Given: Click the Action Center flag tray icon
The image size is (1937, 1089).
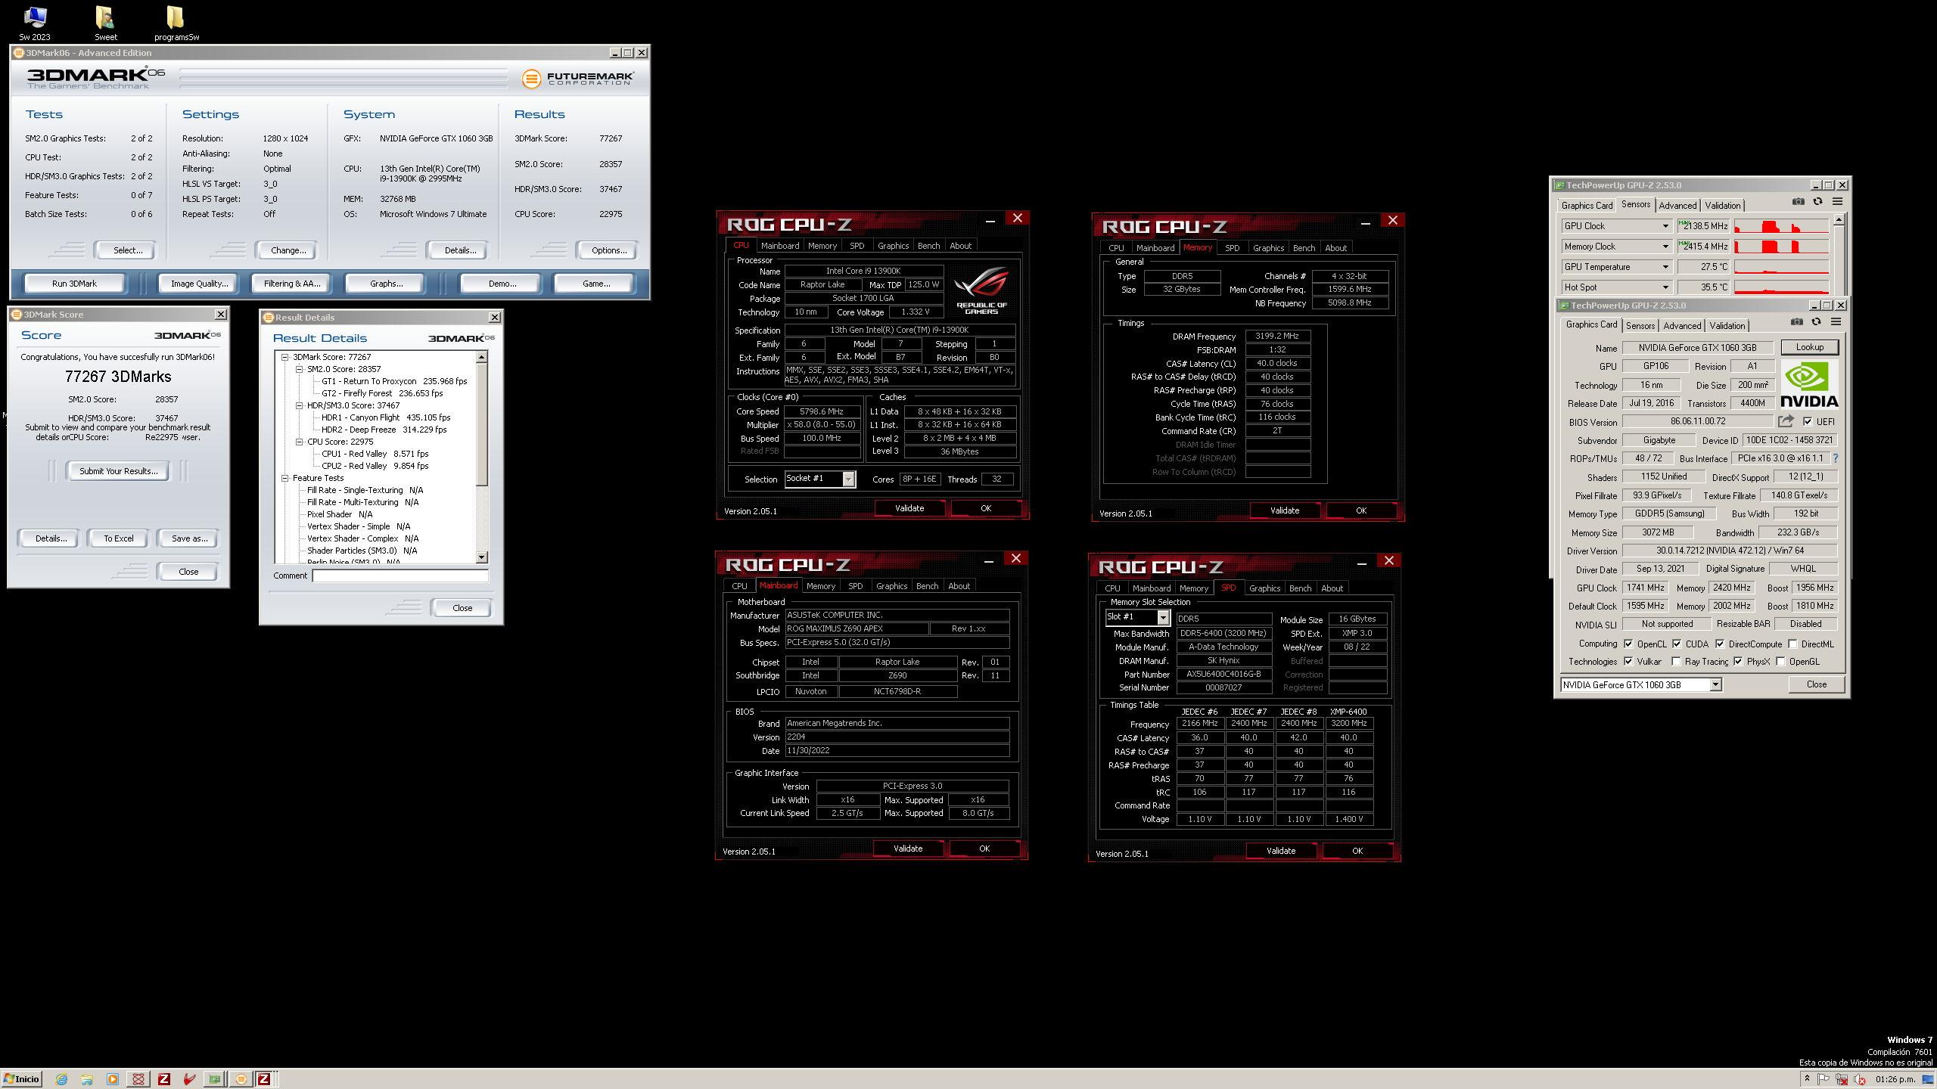Looking at the screenshot, I should (x=1824, y=1079).
